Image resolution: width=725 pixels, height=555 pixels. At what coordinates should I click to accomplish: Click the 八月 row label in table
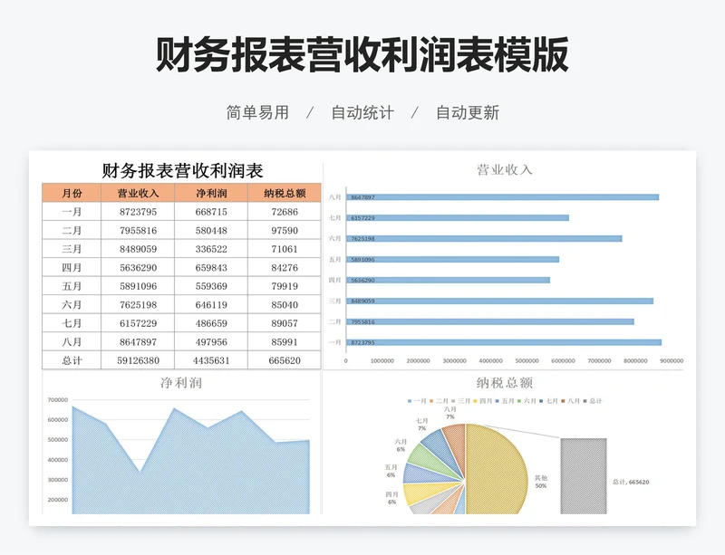pos(72,342)
